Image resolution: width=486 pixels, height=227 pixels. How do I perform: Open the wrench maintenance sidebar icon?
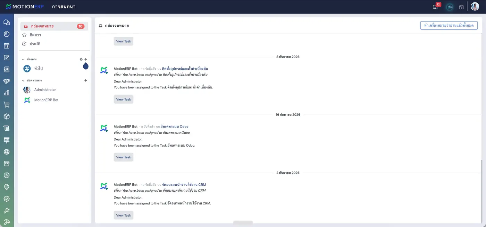[7, 211]
